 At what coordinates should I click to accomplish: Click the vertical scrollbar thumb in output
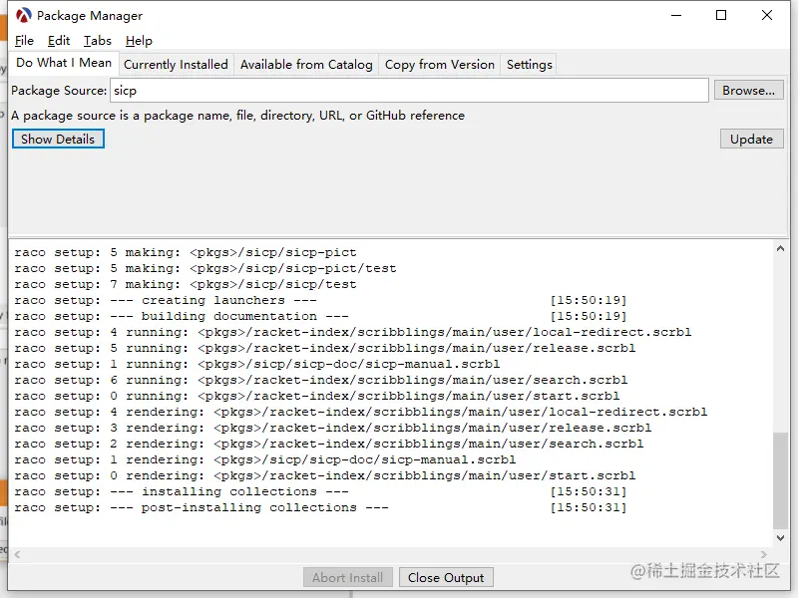(x=780, y=480)
